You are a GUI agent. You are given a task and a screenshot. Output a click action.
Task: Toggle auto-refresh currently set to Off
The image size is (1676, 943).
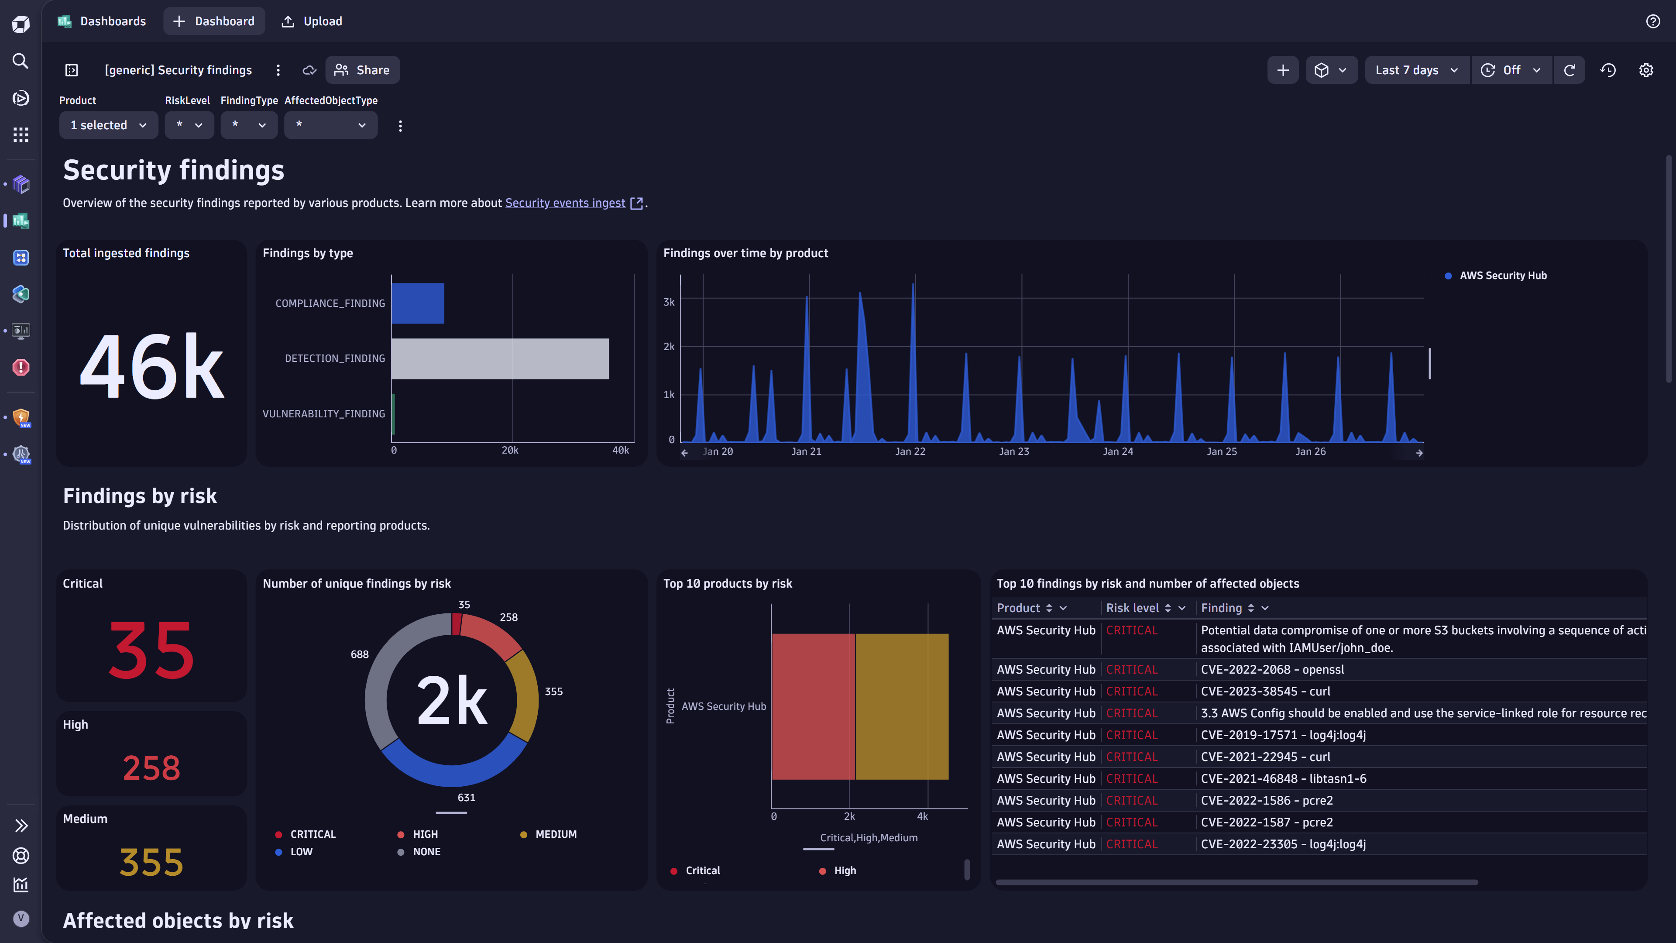(1511, 70)
